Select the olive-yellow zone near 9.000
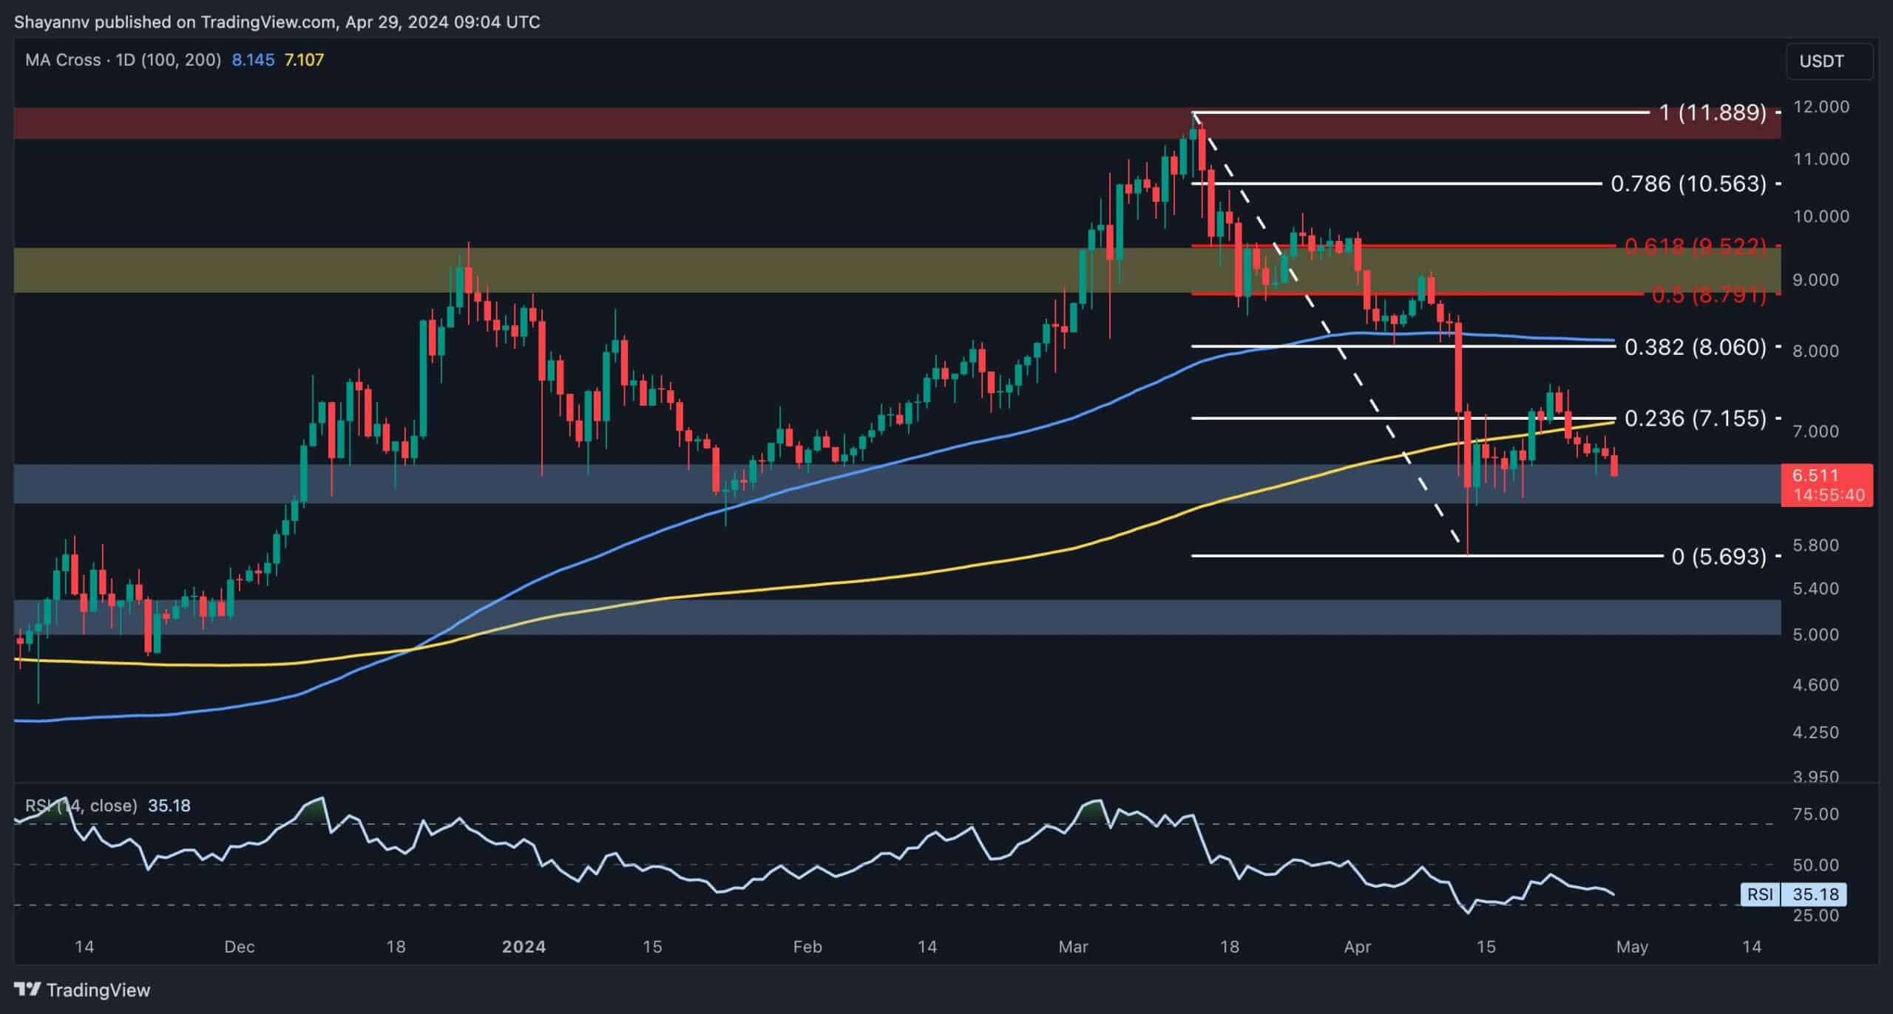 pyautogui.click(x=222, y=270)
